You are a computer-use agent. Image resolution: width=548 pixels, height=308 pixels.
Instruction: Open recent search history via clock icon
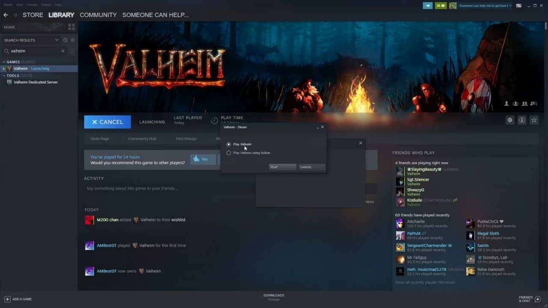tap(64, 40)
